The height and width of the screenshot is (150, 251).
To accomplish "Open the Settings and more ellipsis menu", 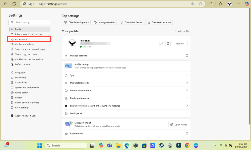I will [x=238, y=4].
